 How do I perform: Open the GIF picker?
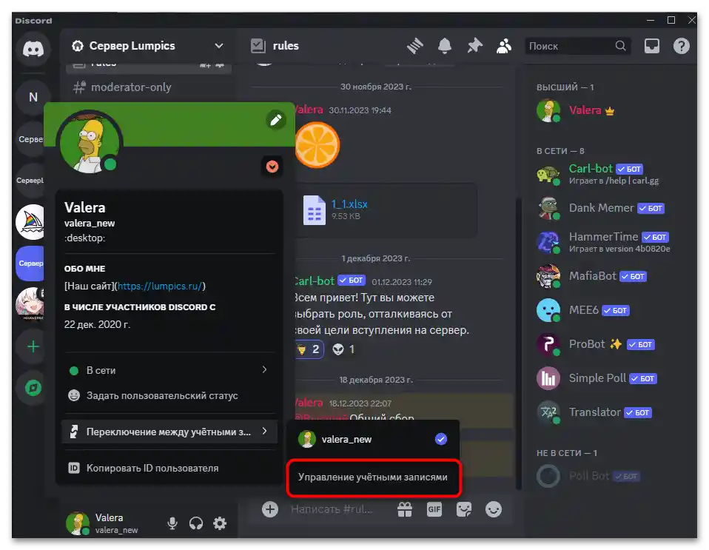click(434, 509)
